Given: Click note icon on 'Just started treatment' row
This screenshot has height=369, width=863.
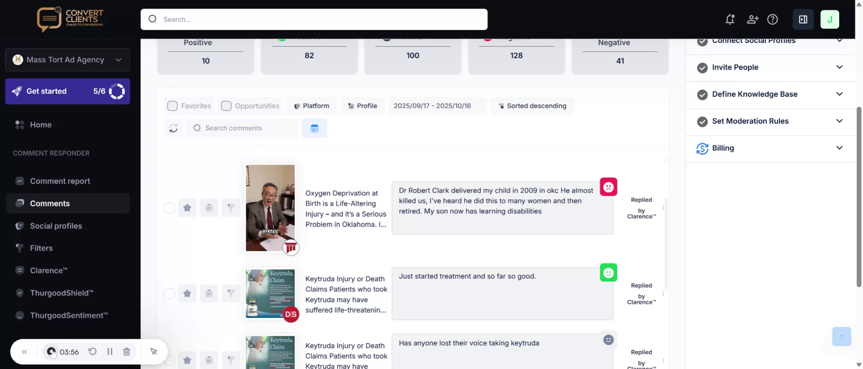Looking at the screenshot, I should 209,293.
